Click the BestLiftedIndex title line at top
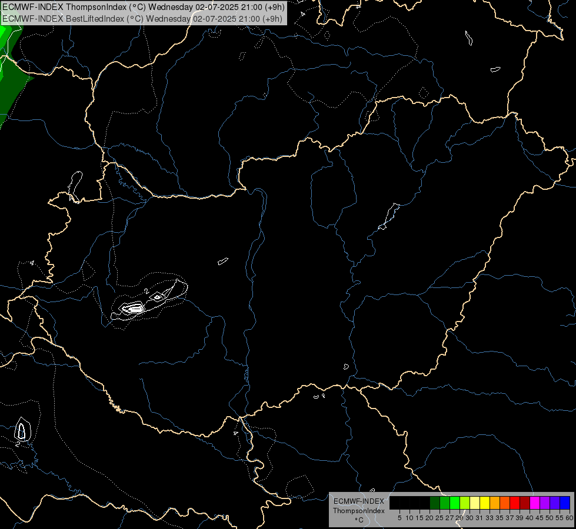 point(142,19)
